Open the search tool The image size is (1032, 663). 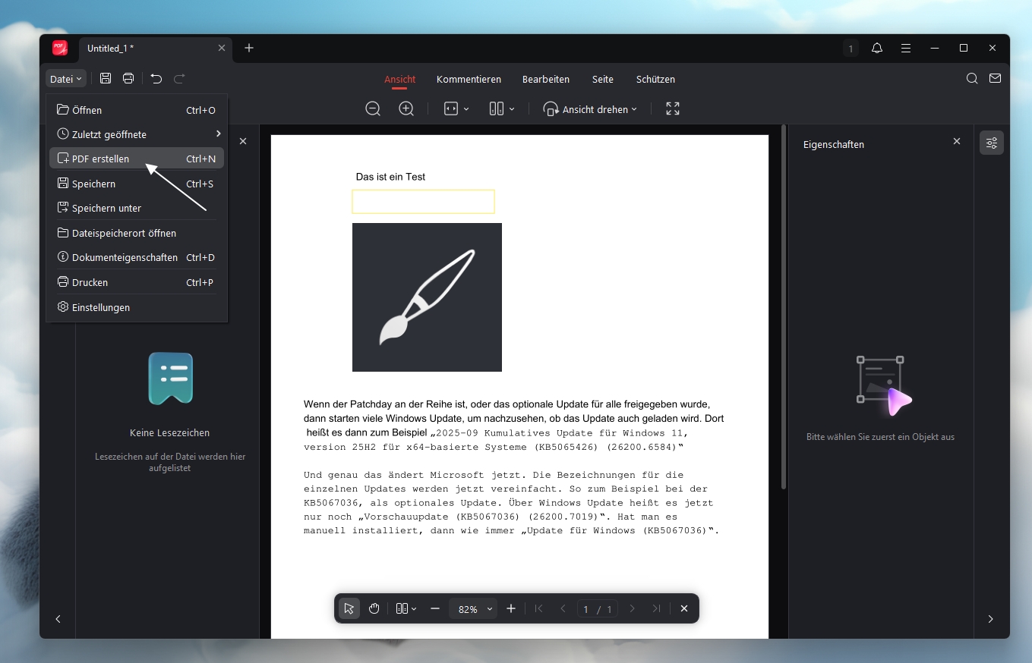coord(972,79)
